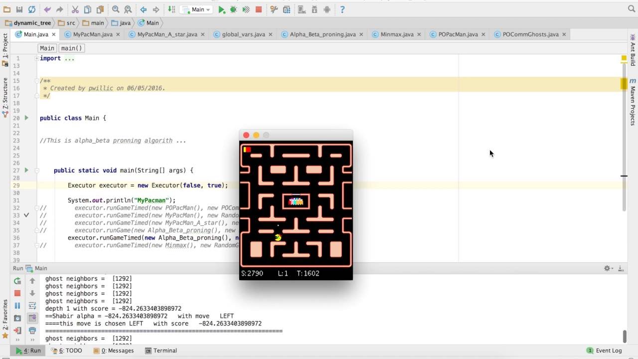The height and width of the screenshot is (359, 638).
Task: Click the Run with Coverage icon
Action: pyautogui.click(x=246, y=9)
